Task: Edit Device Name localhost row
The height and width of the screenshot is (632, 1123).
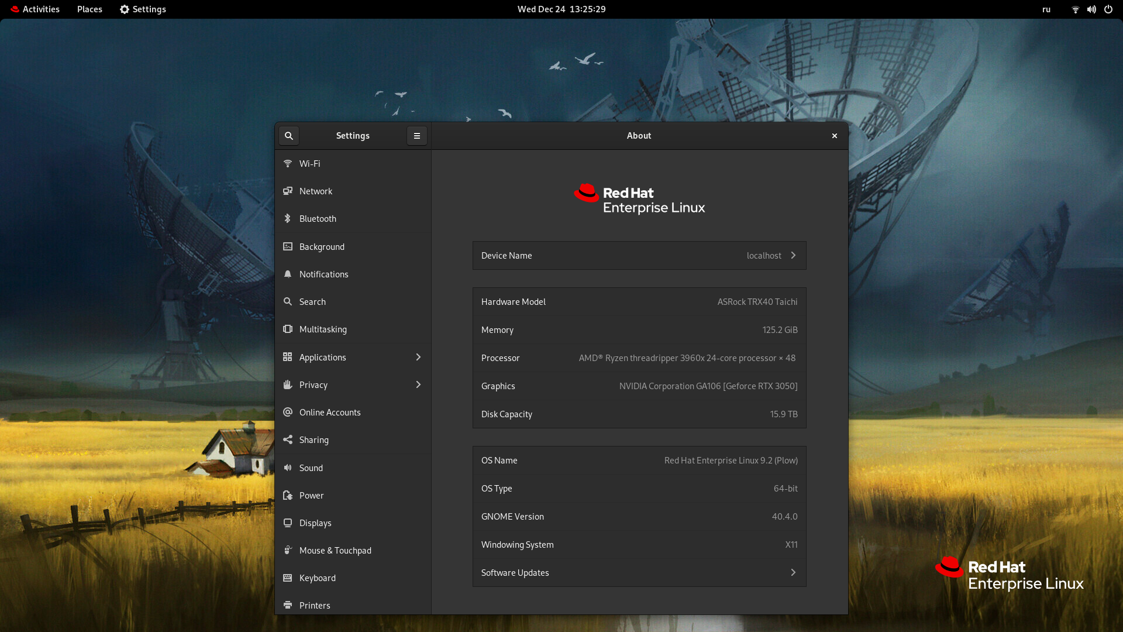Action: pos(639,256)
